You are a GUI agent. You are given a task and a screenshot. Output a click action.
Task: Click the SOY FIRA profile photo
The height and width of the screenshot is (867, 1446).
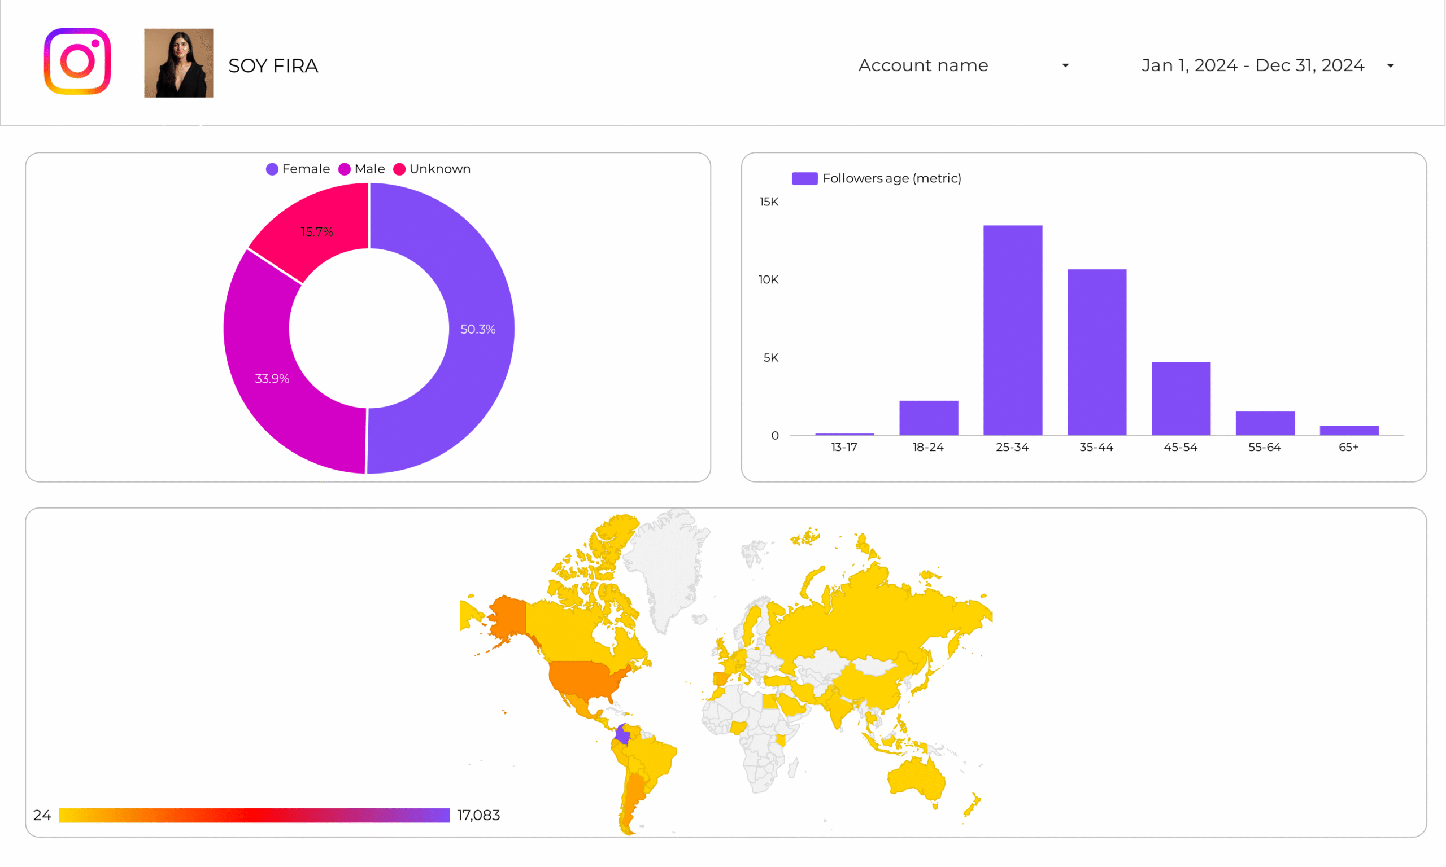pyautogui.click(x=178, y=63)
